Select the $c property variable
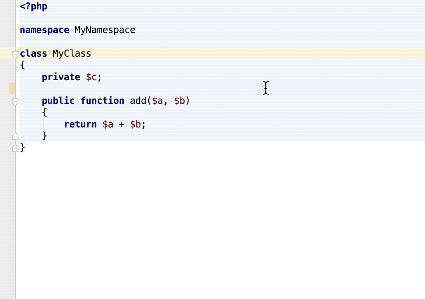 click(91, 77)
